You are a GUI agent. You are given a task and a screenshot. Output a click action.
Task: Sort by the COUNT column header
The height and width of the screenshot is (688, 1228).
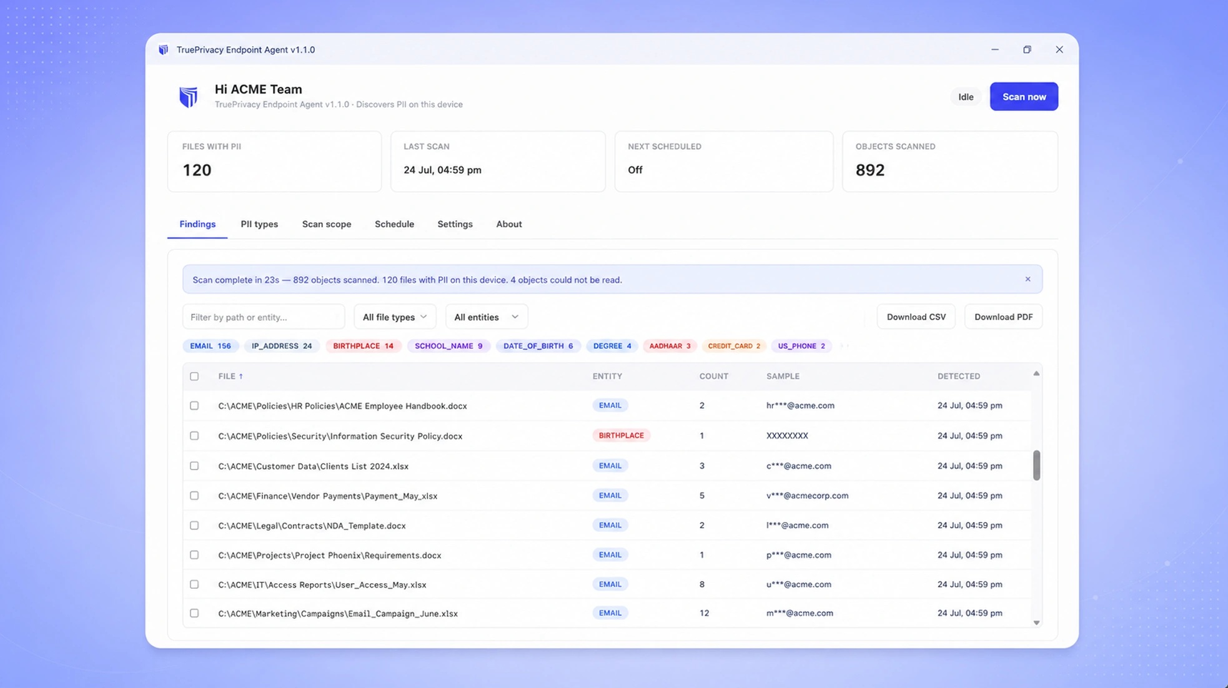pyautogui.click(x=713, y=376)
